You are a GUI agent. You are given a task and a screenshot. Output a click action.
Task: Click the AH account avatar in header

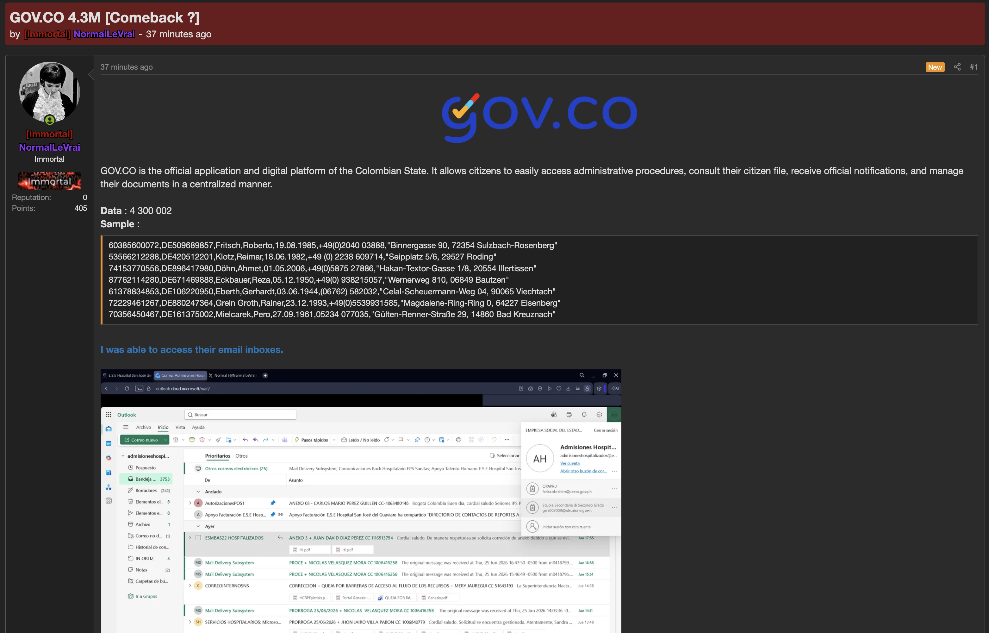tap(614, 415)
